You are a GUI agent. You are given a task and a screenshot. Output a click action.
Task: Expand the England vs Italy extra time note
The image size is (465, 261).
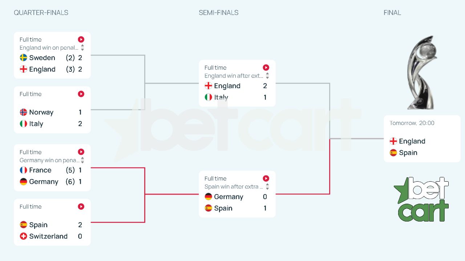[x=267, y=76]
